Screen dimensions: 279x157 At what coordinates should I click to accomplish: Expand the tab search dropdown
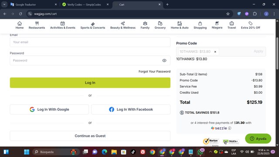[4, 4]
